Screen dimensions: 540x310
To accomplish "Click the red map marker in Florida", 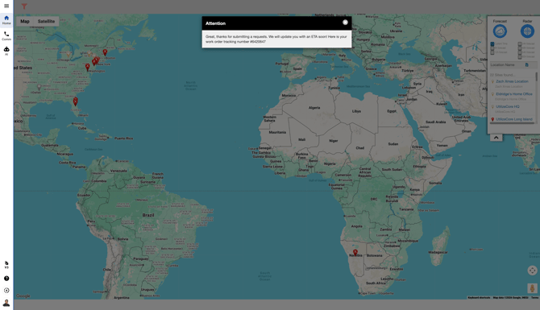I will click(x=76, y=101).
